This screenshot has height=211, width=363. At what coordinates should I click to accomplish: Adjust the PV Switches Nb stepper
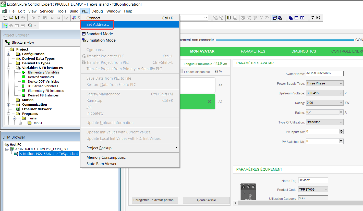pyautogui.click(x=341, y=141)
